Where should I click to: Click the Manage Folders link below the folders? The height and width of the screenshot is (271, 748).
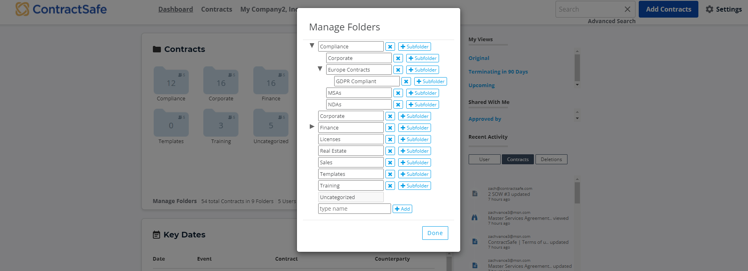[x=174, y=201]
